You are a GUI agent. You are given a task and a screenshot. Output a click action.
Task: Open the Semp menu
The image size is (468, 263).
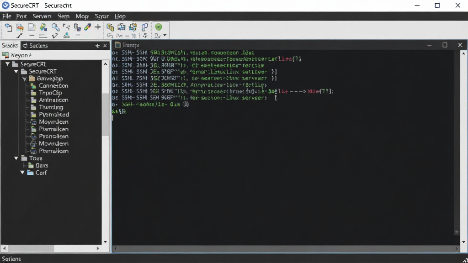tap(63, 16)
